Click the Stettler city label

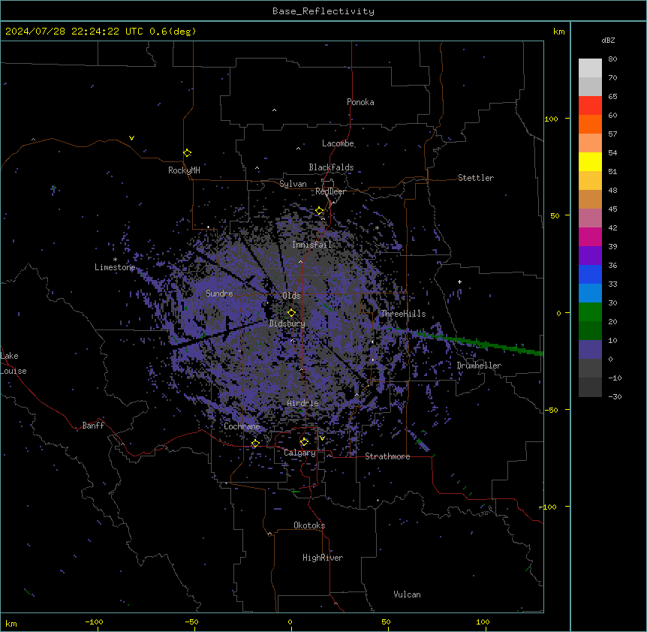[476, 178]
